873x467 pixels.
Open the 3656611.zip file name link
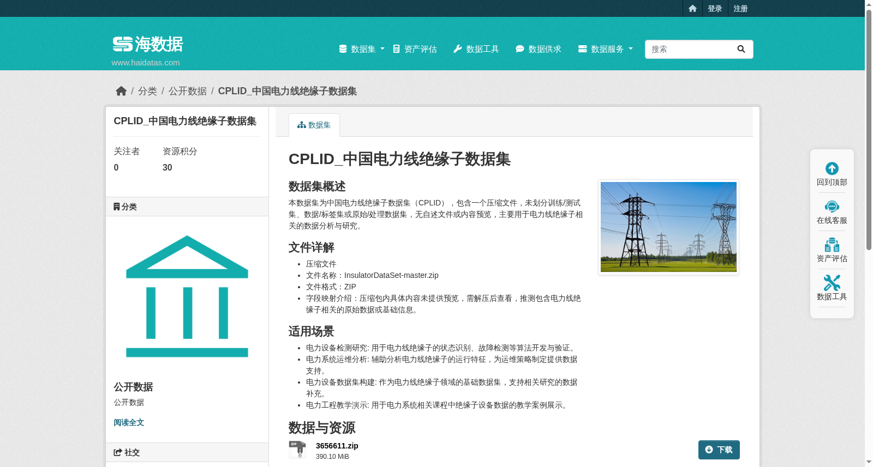(x=337, y=446)
